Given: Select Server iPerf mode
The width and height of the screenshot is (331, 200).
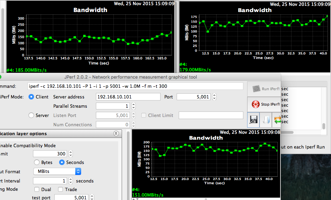Looking at the screenshot, I should [x=31, y=115].
